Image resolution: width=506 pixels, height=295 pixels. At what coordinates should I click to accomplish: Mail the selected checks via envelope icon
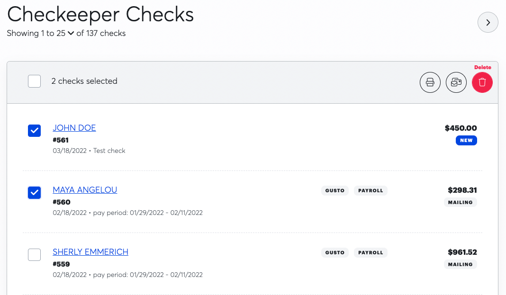point(456,82)
